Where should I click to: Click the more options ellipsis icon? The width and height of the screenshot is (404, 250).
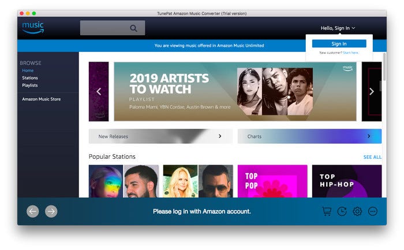(x=373, y=211)
